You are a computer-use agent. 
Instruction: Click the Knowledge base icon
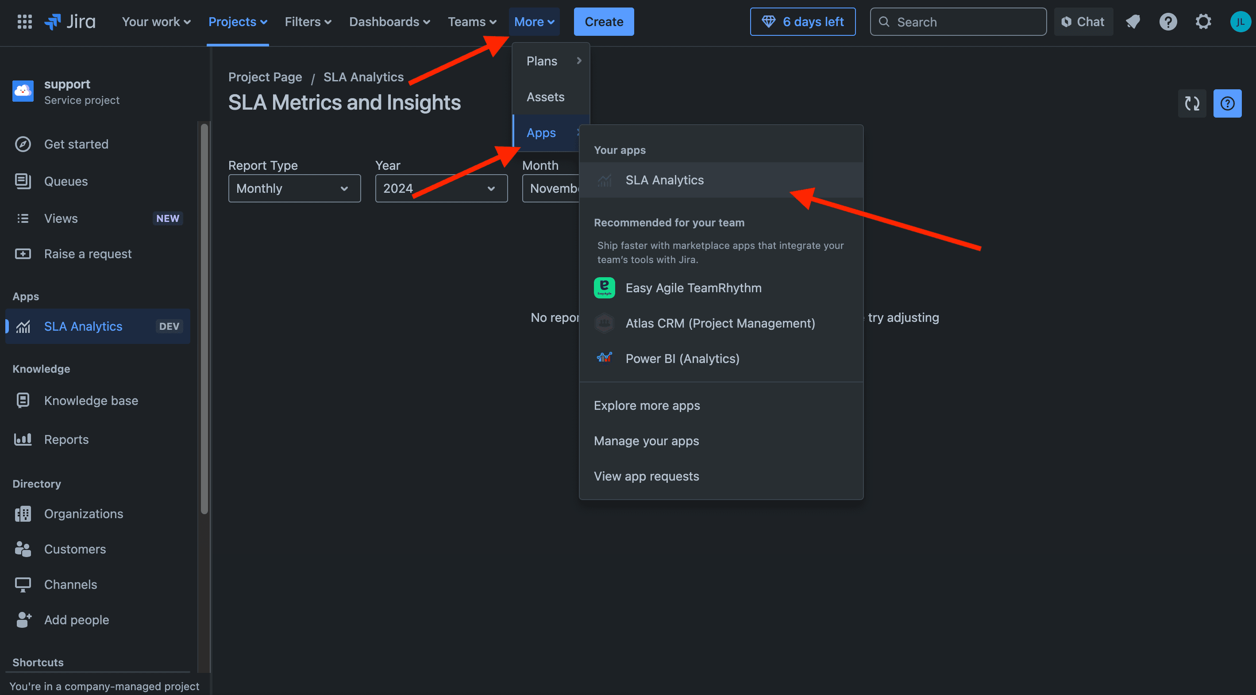click(23, 401)
